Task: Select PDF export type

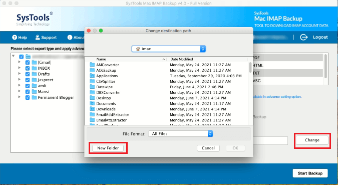Action: [x=288, y=58]
